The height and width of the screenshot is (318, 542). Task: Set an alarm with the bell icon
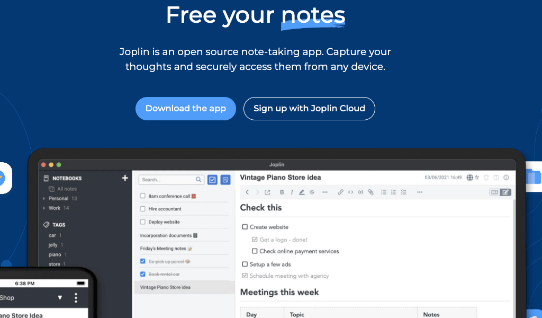[486, 178]
